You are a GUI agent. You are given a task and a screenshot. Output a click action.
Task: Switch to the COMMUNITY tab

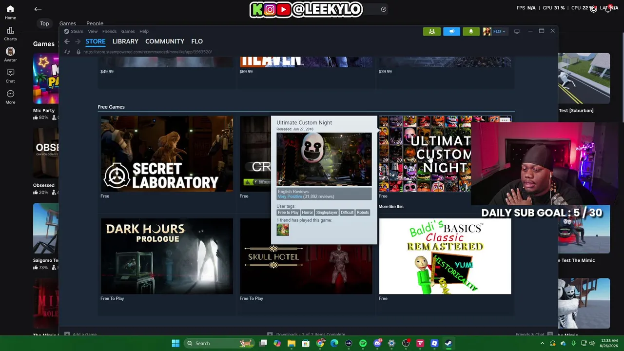pos(165,41)
